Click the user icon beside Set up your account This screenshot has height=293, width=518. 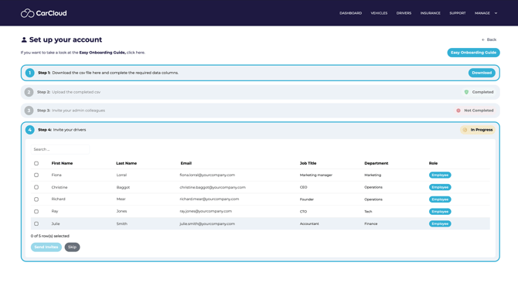point(24,39)
